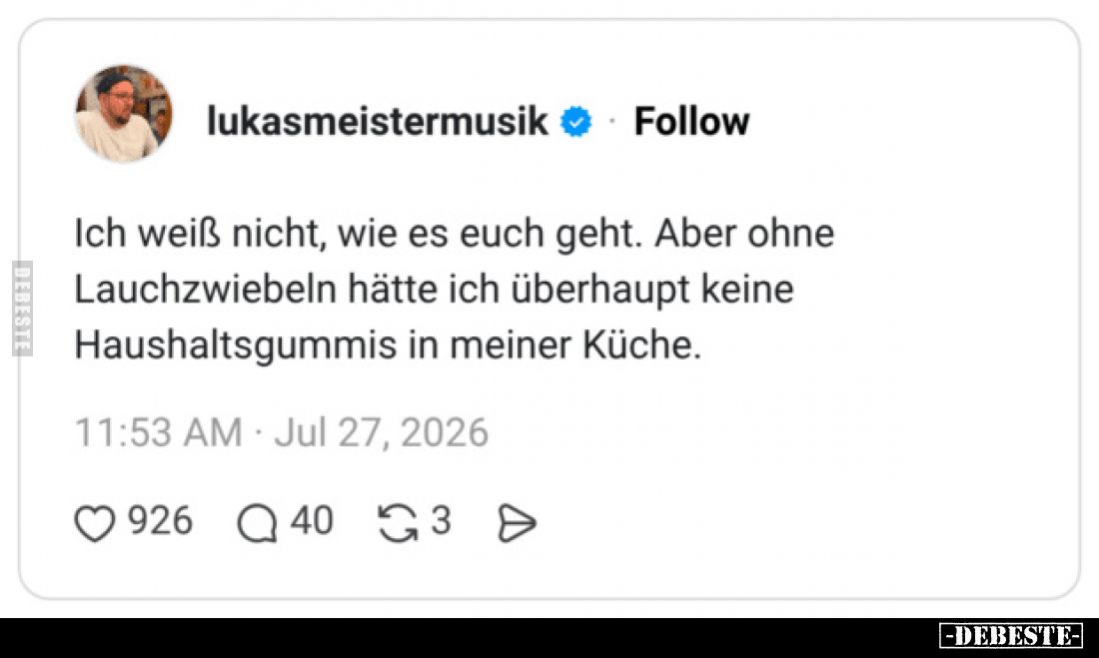Open the DEBESTE logo in the black footer
Viewport: 1099px width, 658px height.
[x=1011, y=636]
